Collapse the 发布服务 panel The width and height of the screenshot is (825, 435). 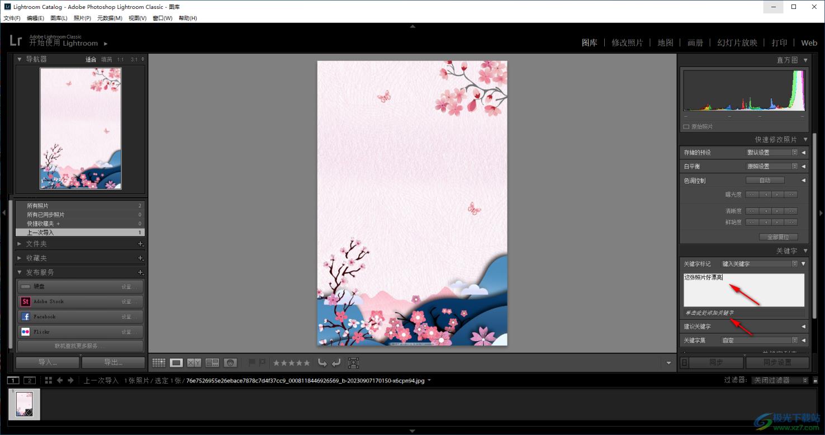pyautogui.click(x=20, y=272)
